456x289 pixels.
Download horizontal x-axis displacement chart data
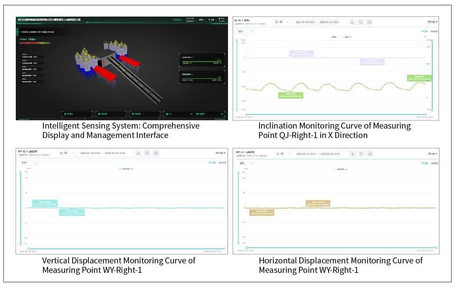pos(352,153)
